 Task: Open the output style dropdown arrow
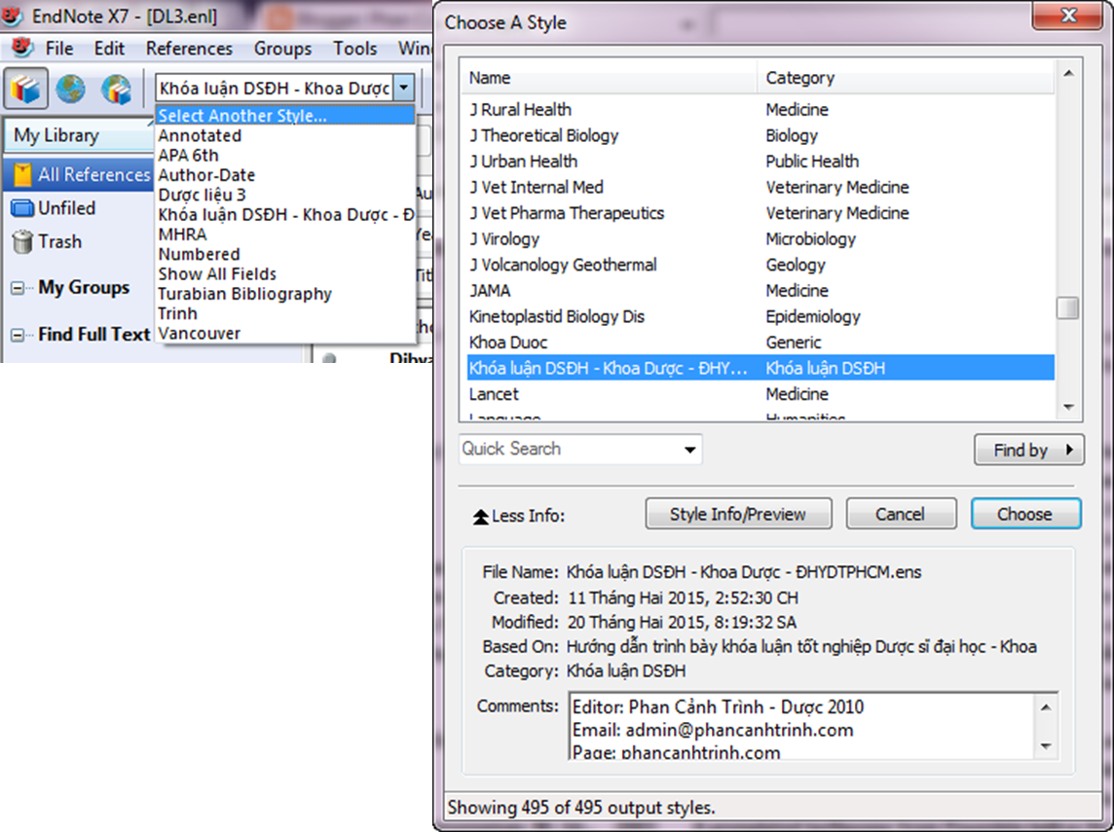point(403,88)
